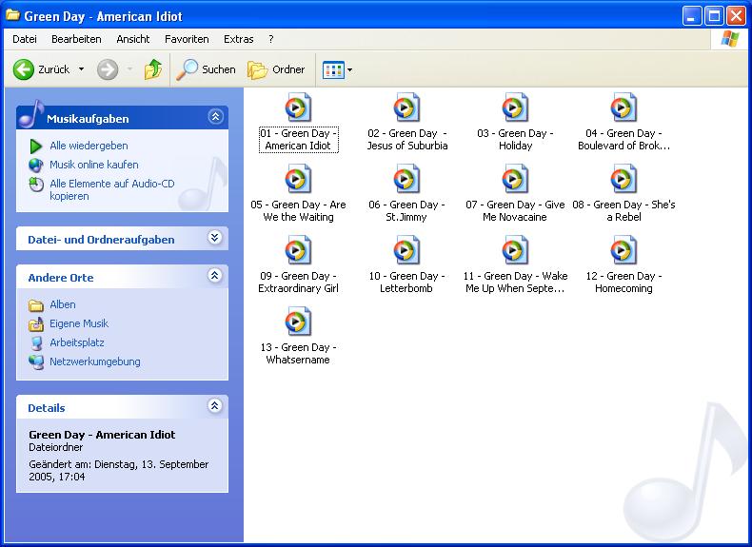Click the '12 - Green Day - Homecoming' filename
752x547 pixels.
tap(623, 283)
